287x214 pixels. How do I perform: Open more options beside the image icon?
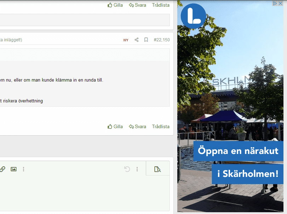pyautogui.click(x=24, y=169)
